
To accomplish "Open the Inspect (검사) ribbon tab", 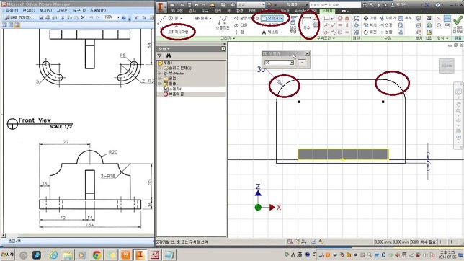I will click(192, 11).
